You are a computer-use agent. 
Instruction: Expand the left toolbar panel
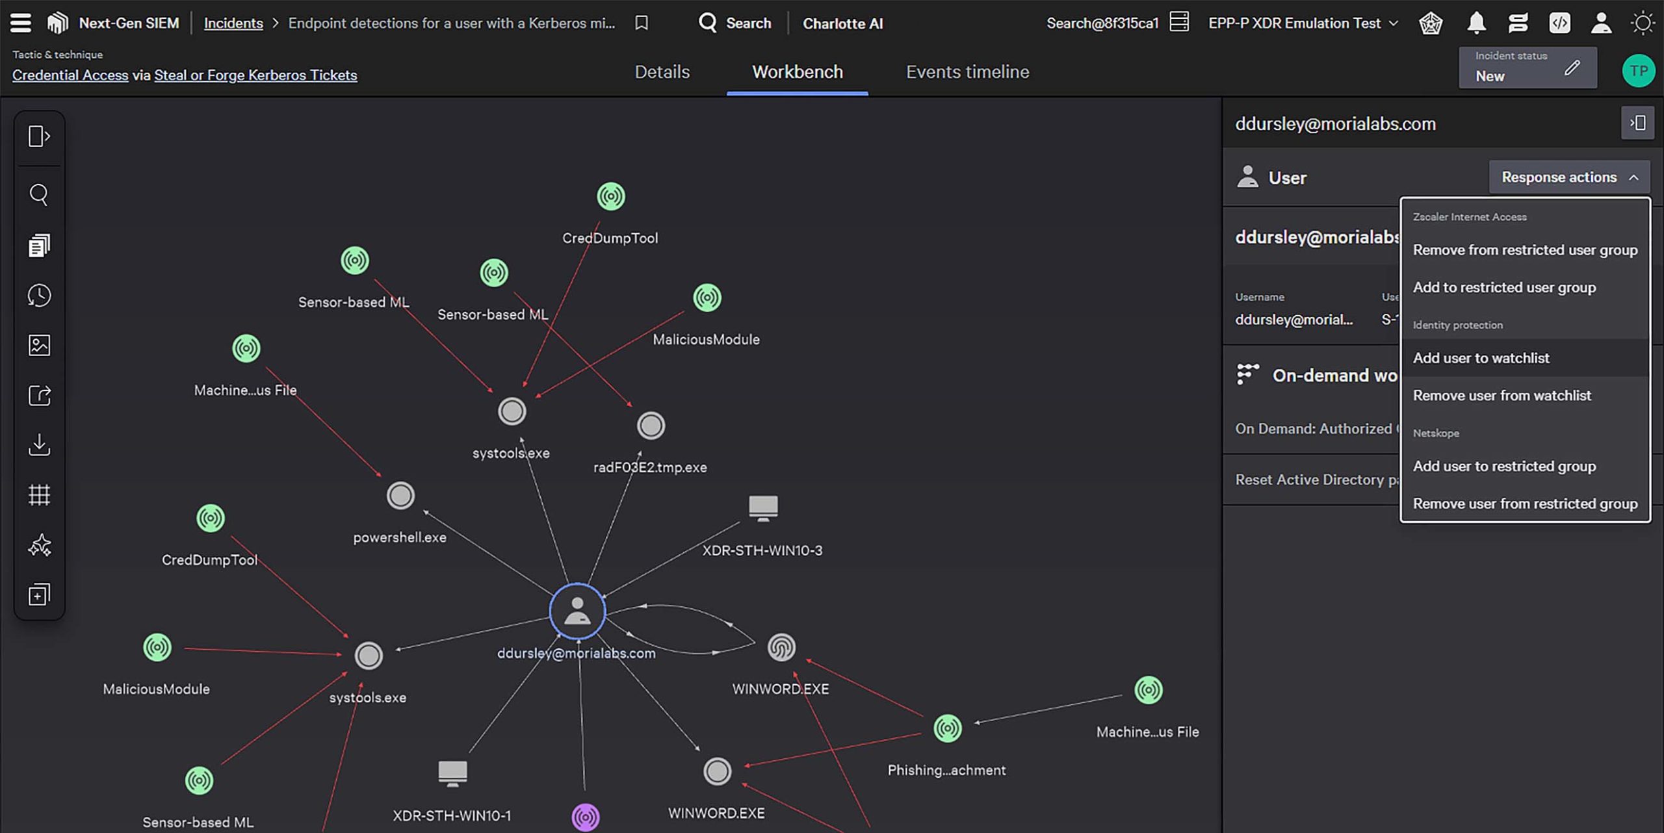[39, 136]
